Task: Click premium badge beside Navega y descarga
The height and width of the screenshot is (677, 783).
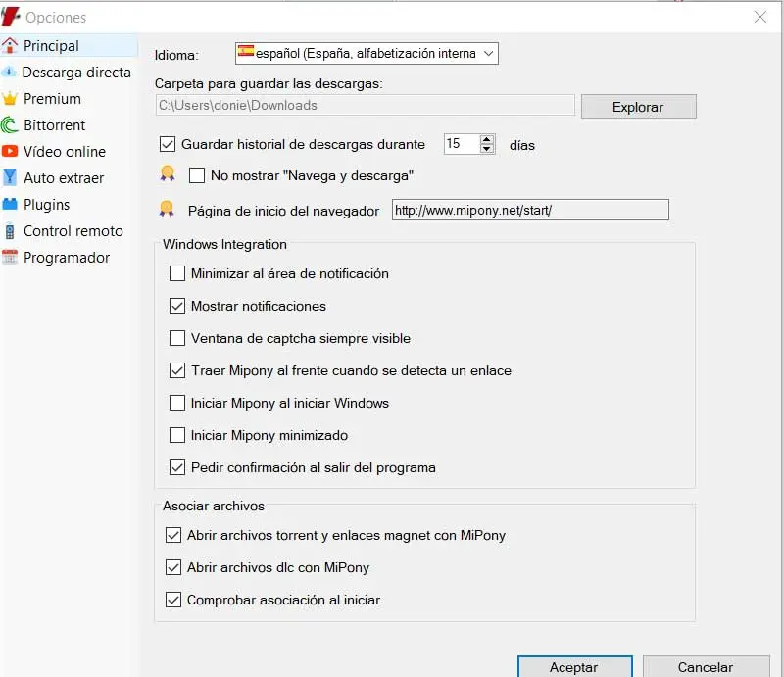Action: pos(168,173)
